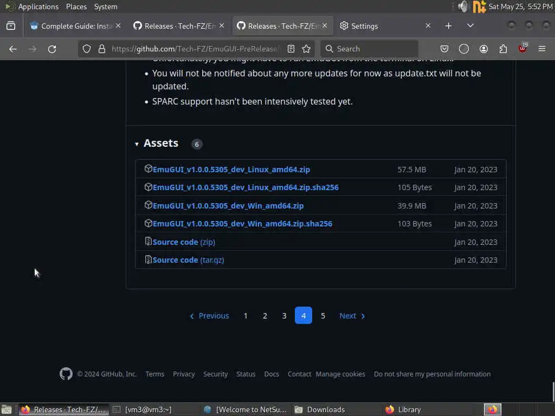Download the Win_amd64.zip.sha256 checksum file
Image resolution: width=555 pixels, height=416 pixels.
point(242,224)
